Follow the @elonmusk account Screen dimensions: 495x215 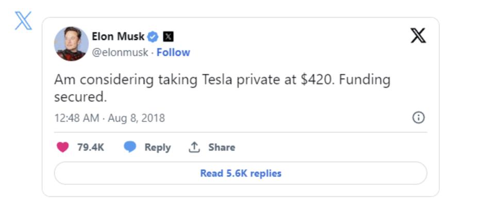pos(173,53)
